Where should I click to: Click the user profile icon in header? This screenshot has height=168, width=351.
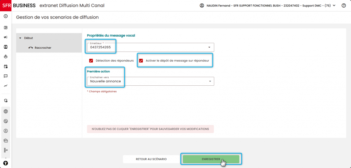(202, 5)
